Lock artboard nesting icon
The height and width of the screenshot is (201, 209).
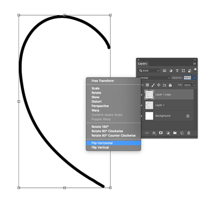point(164,85)
